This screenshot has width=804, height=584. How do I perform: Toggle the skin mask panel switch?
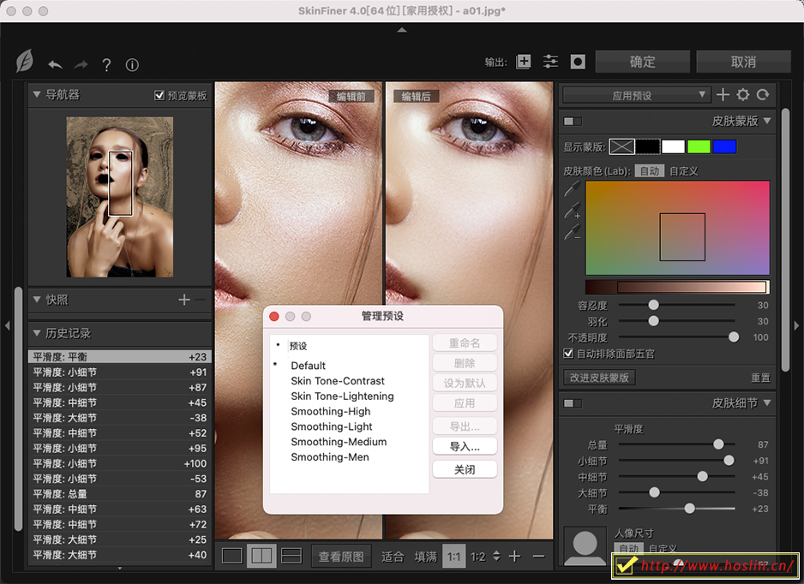[x=572, y=122]
